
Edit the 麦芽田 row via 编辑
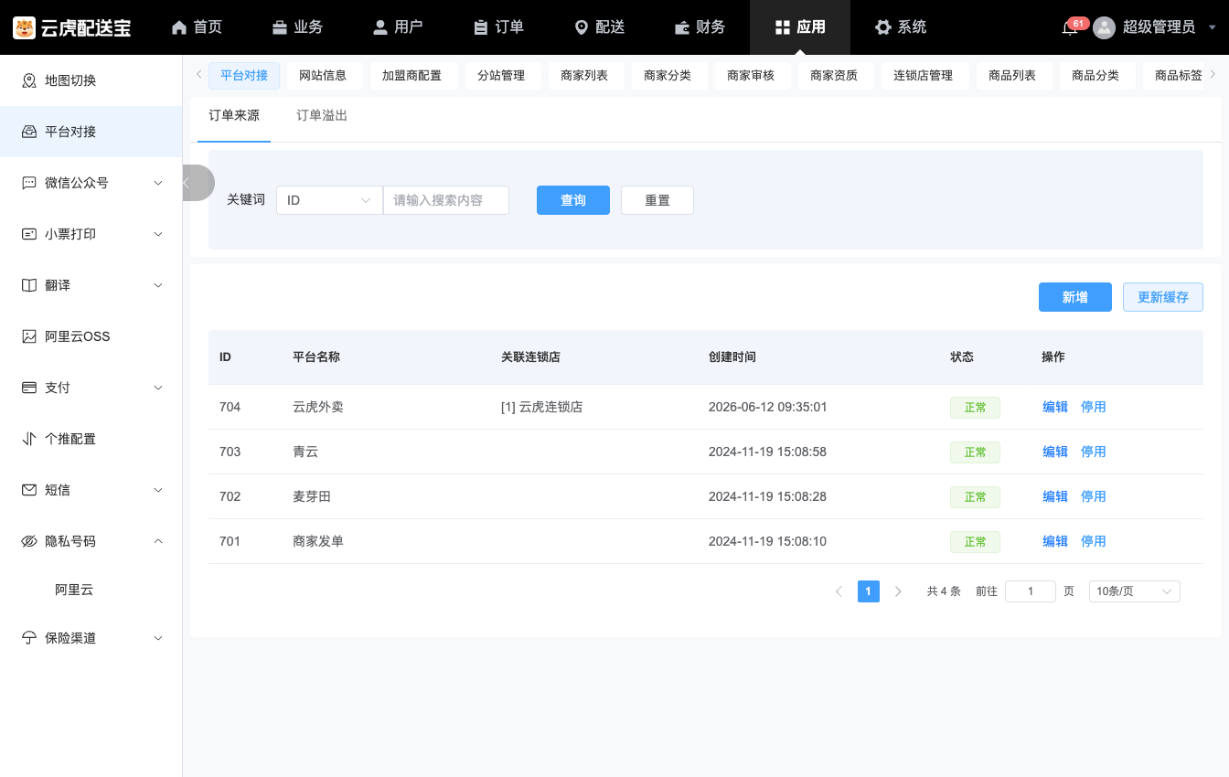pyautogui.click(x=1055, y=496)
